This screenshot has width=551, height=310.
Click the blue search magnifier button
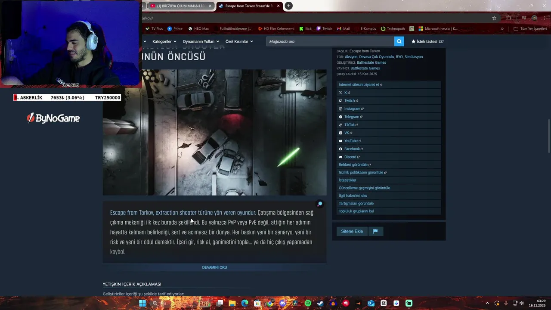click(399, 41)
